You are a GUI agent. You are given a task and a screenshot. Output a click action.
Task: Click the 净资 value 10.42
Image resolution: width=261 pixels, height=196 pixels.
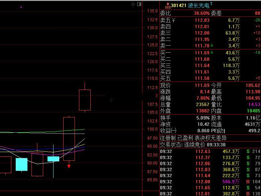pyautogui.click(x=203, y=125)
